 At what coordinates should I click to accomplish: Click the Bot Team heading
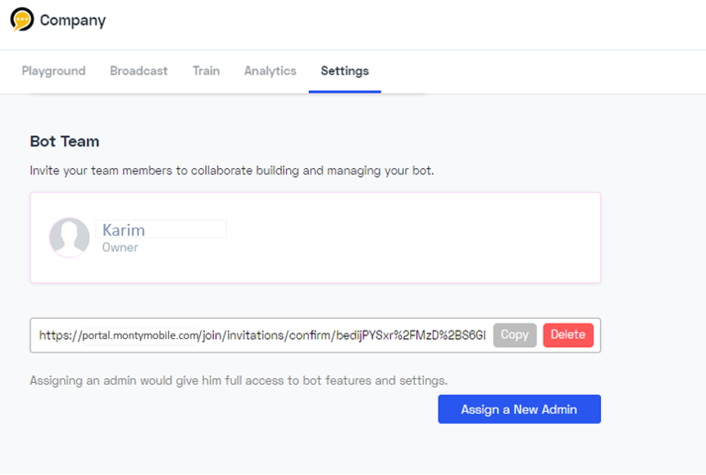(x=65, y=142)
